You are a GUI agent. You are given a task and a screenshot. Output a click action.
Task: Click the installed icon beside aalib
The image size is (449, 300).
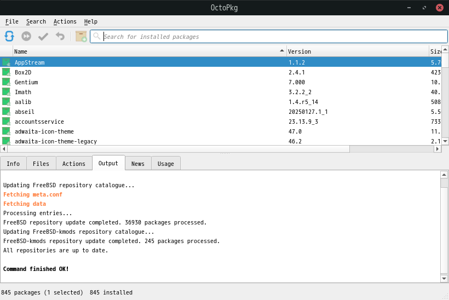[x=7, y=102]
